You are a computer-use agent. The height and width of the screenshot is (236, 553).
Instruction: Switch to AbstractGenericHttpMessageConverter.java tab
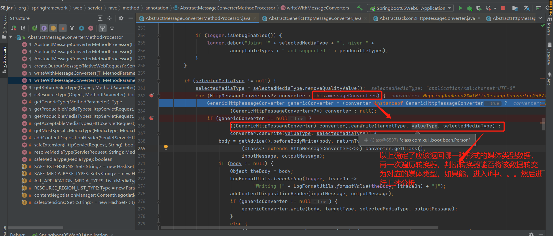[315, 18]
